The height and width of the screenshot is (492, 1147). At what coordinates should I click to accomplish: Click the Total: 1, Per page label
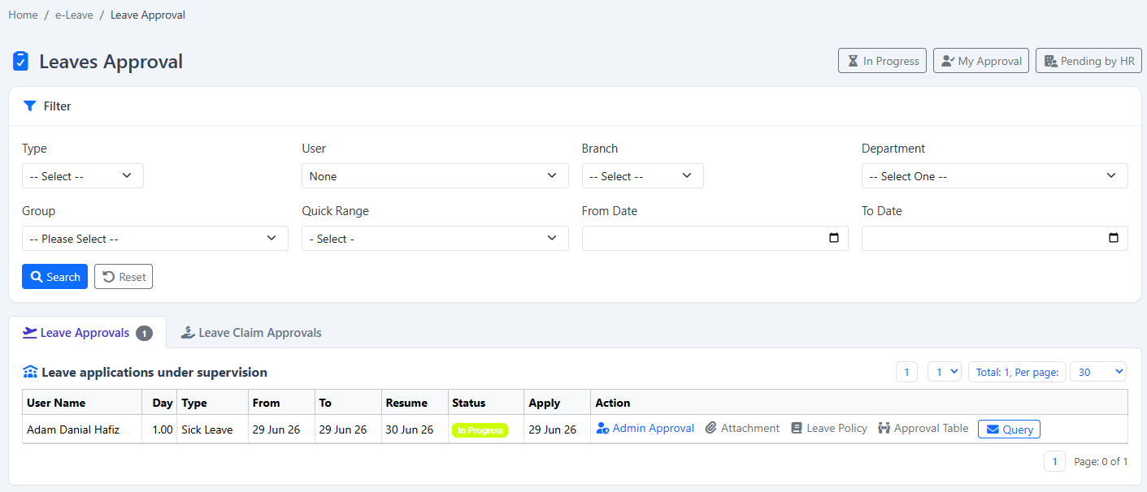pyautogui.click(x=1017, y=372)
